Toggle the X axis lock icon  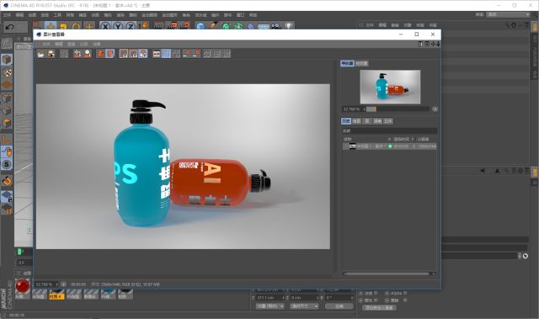105,26
